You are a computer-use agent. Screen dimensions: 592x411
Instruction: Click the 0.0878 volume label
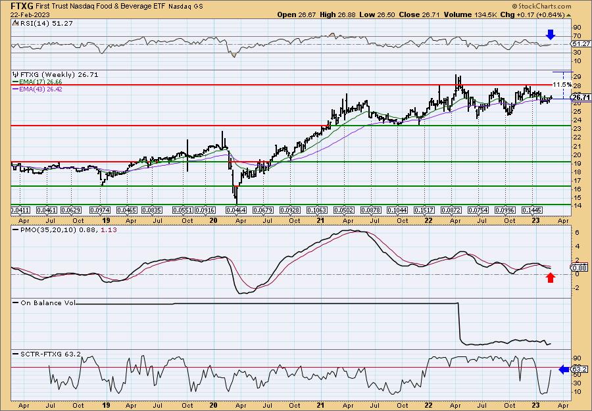click(x=370, y=210)
